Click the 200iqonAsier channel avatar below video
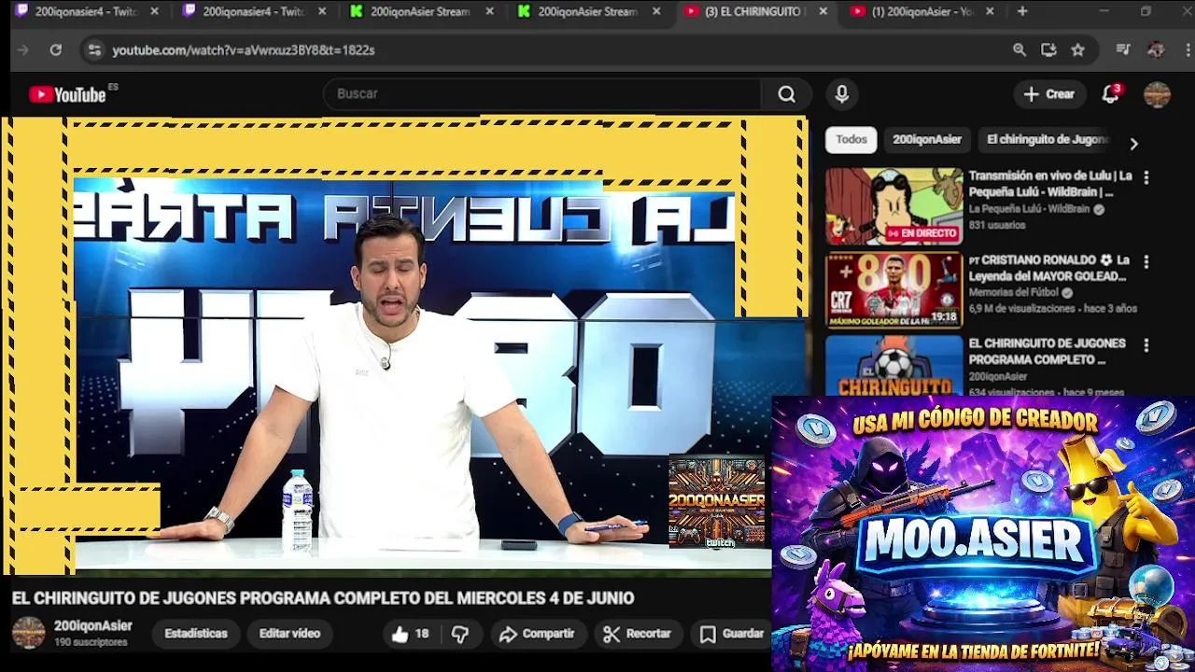The image size is (1195, 672). 28,633
